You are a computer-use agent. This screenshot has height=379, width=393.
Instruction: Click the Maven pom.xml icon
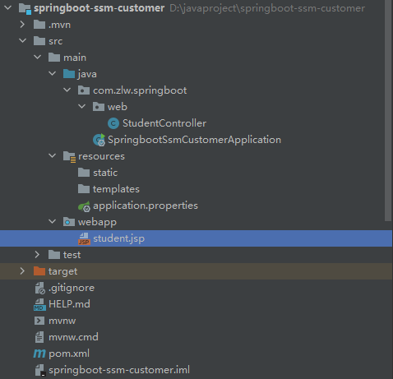point(39,354)
